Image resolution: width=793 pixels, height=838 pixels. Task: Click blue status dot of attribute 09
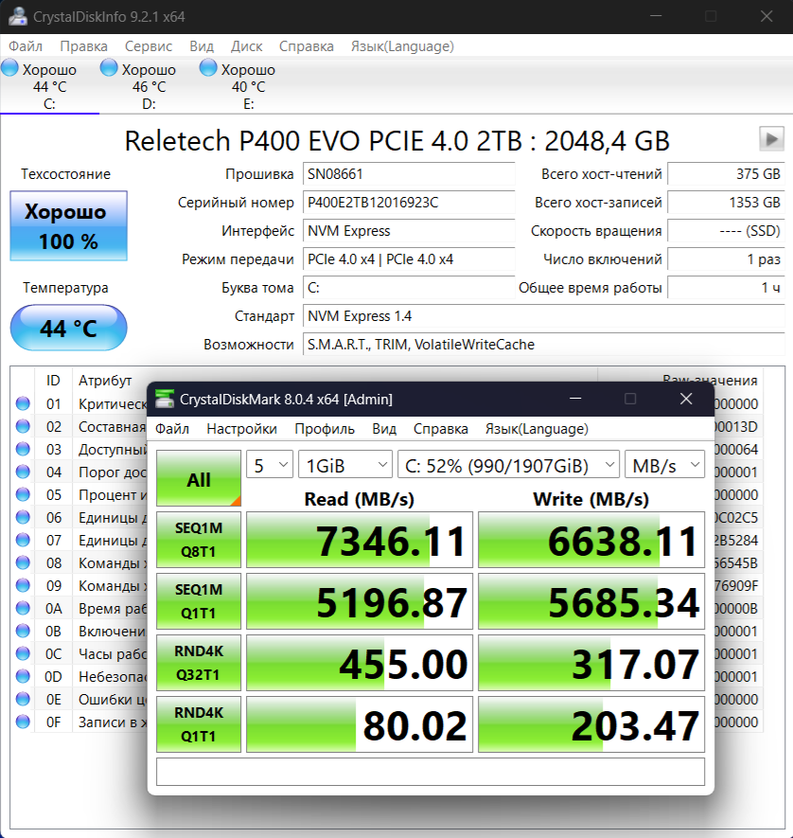(x=23, y=585)
